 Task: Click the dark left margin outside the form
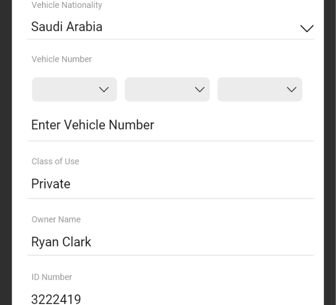click(x=6, y=152)
